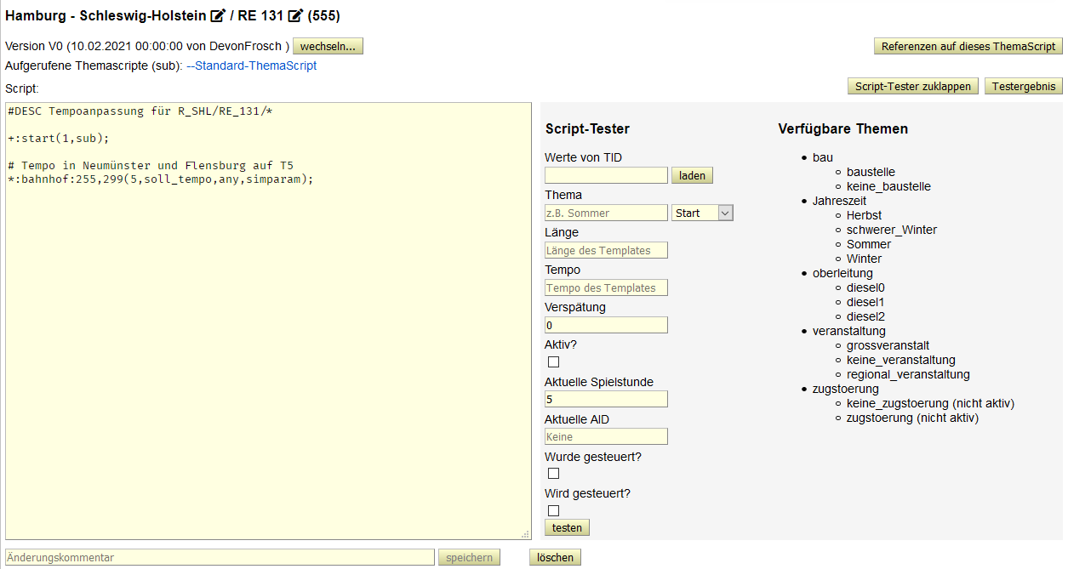Click the Aktuelle Spielstunde field
The width and height of the screenshot is (1068, 569).
(x=606, y=399)
